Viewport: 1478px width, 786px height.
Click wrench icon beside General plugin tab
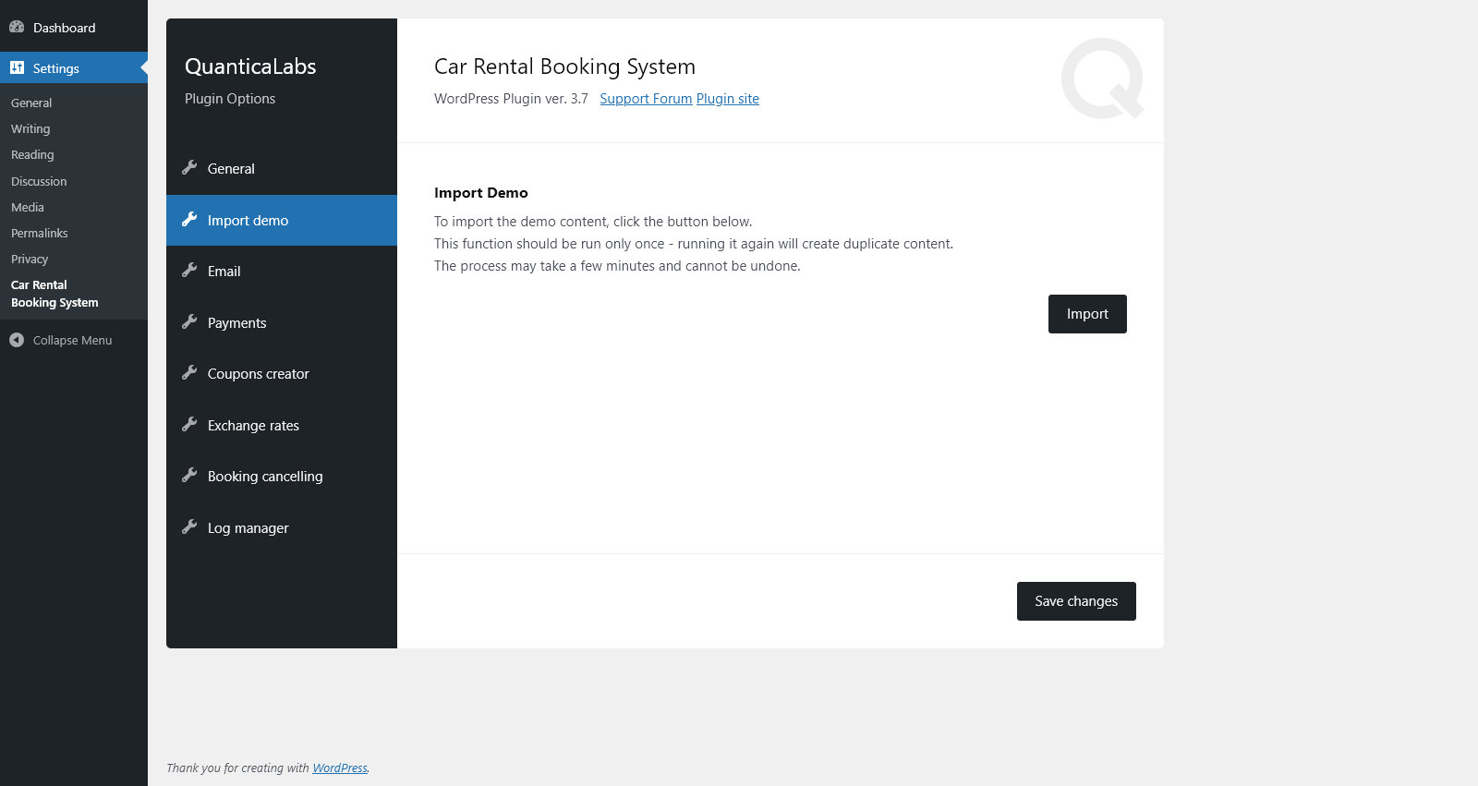tap(189, 168)
